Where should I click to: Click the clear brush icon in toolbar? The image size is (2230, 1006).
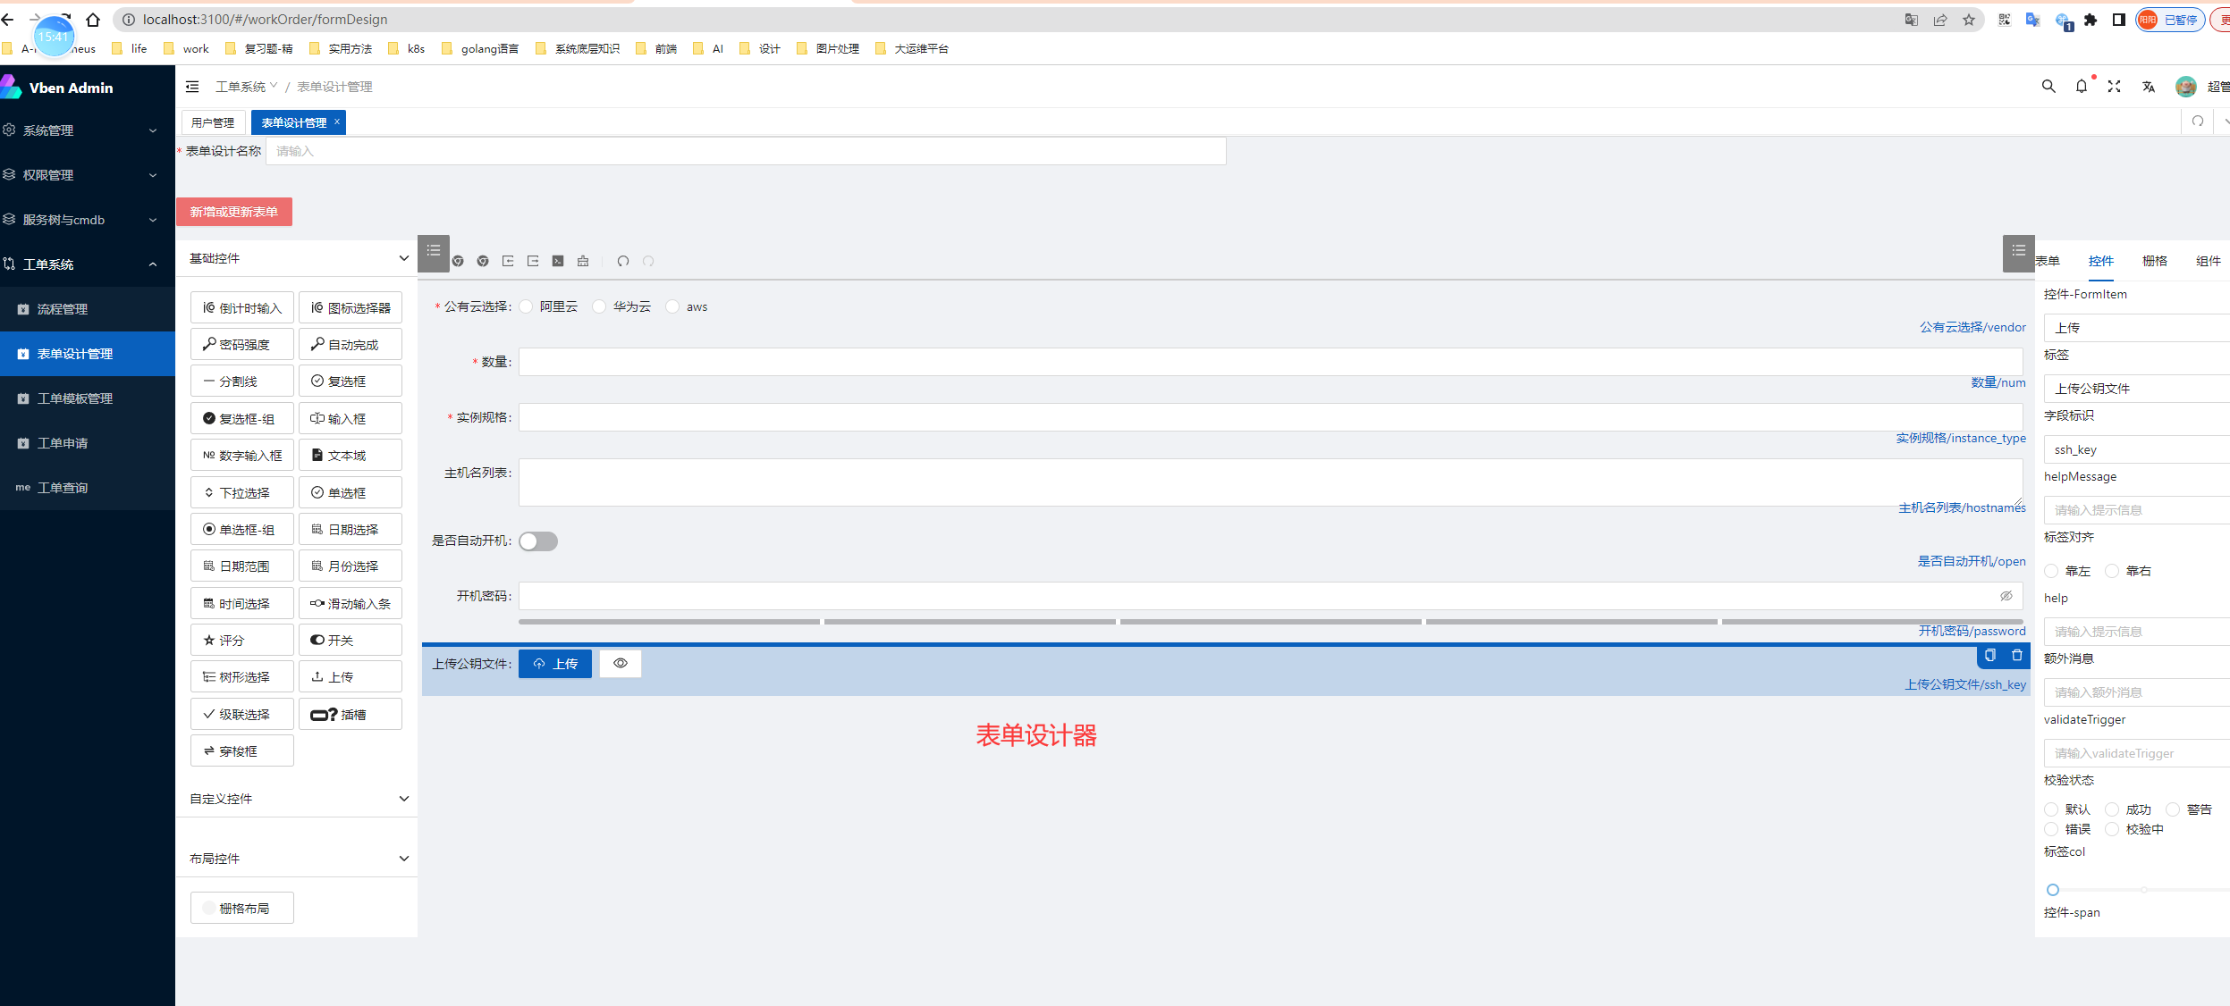pyautogui.click(x=583, y=261)
